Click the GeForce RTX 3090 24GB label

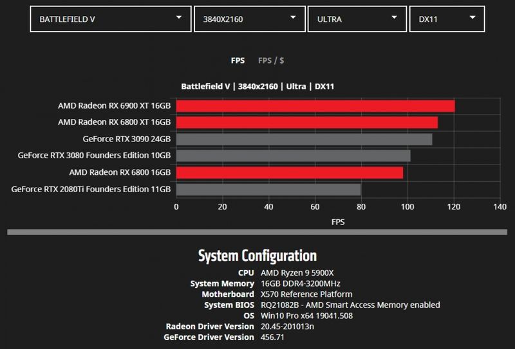tap(127, 139)
